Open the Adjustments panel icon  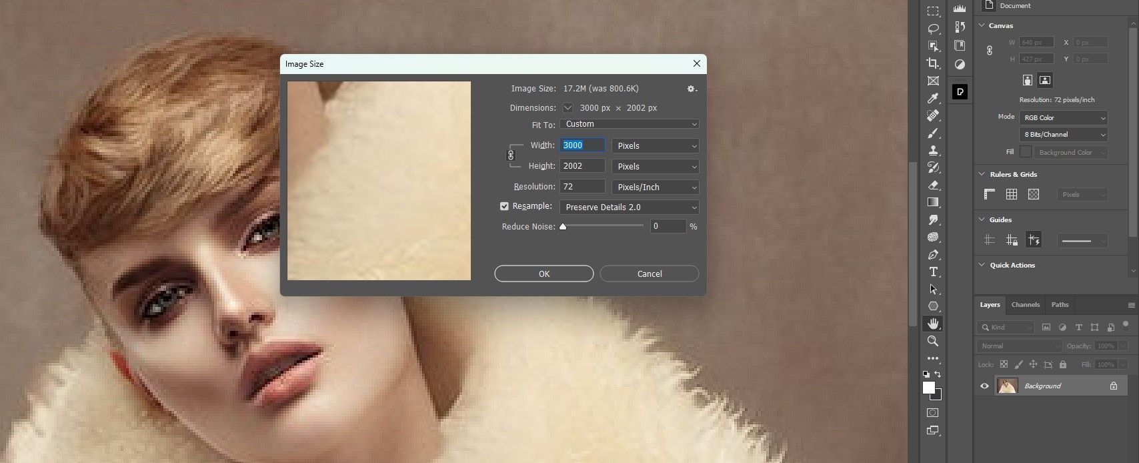click(960, 64)
